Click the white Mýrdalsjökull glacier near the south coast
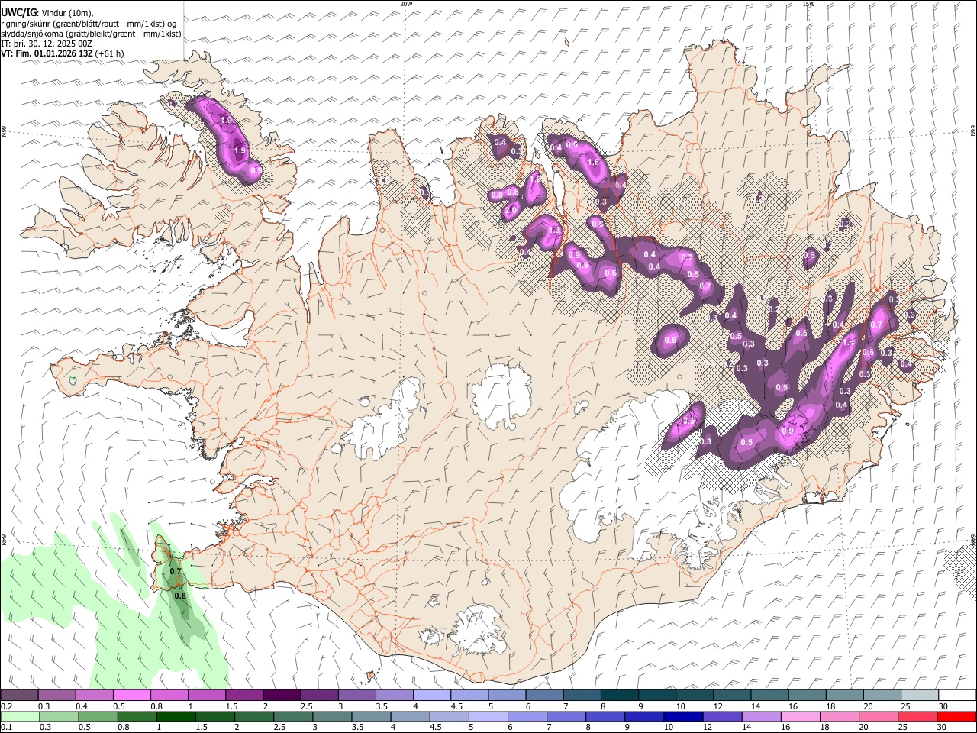This screenshot has height=733, width=977. (x=479, y=630)
